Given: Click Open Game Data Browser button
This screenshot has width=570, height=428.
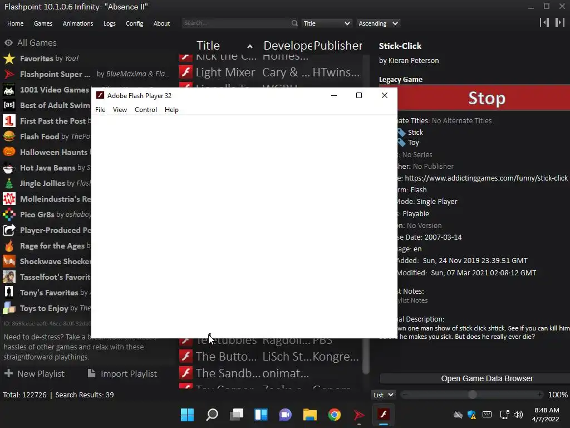Looking at the screenshot, I should point(475,378).
